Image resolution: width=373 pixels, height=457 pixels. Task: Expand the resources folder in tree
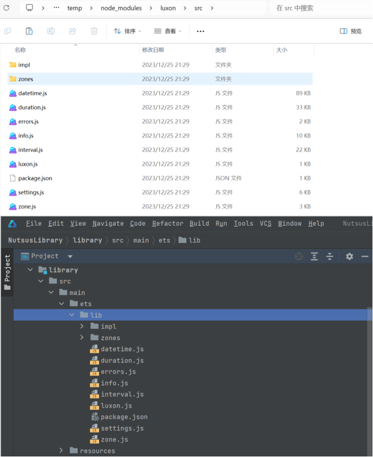point(61,450)
